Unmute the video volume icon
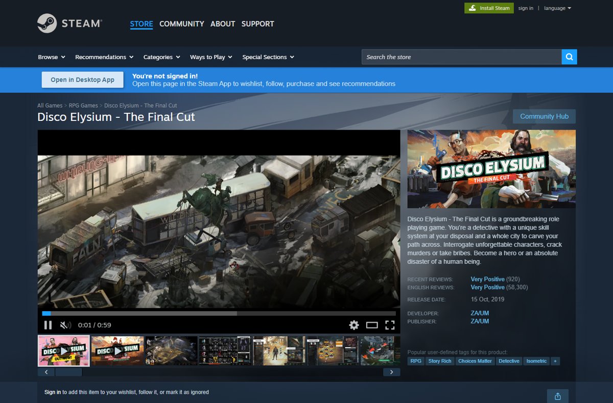This screenshot has height=403, width=613. [x=65, y=325]
